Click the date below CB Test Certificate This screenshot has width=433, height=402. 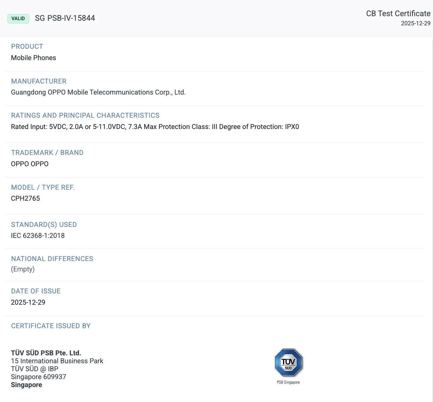click(415, 23)
